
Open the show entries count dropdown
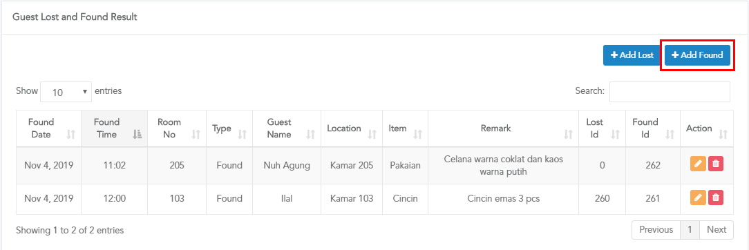pyautogui.click(x=66, y=92)
